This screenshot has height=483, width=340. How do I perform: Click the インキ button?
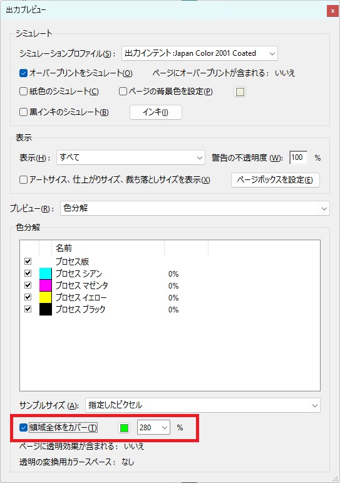click(x=156, y=112)
